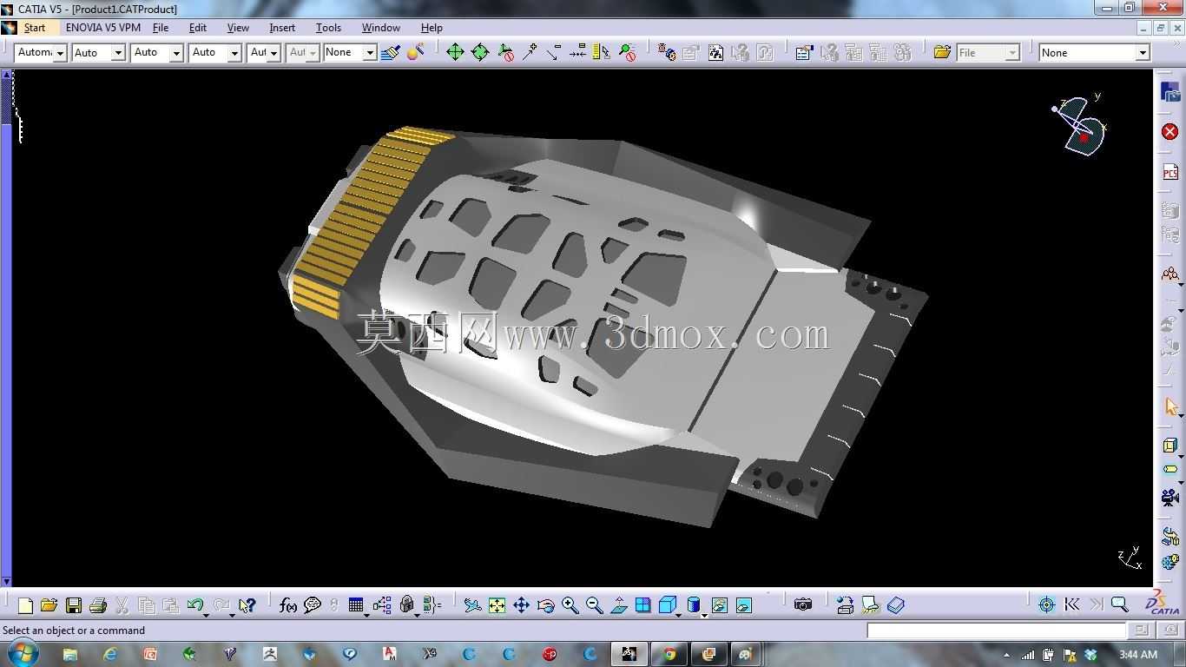The image size is (1186, 667).
Task: Click the power input command field
Action: tap(997, 631)
